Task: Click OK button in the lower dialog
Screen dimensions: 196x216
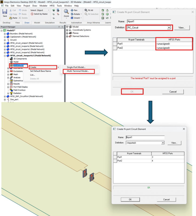Action: coord(130,200)
